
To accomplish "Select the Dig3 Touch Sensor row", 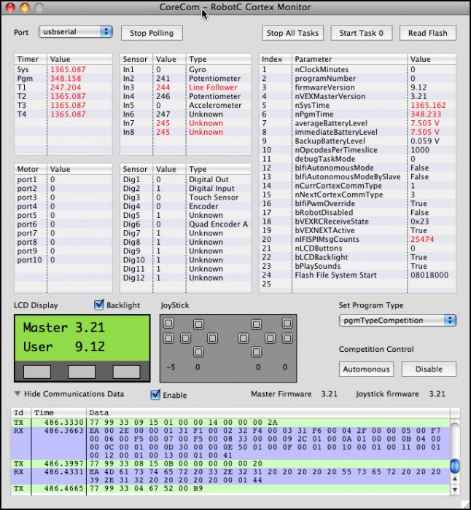I will (185, 197).
